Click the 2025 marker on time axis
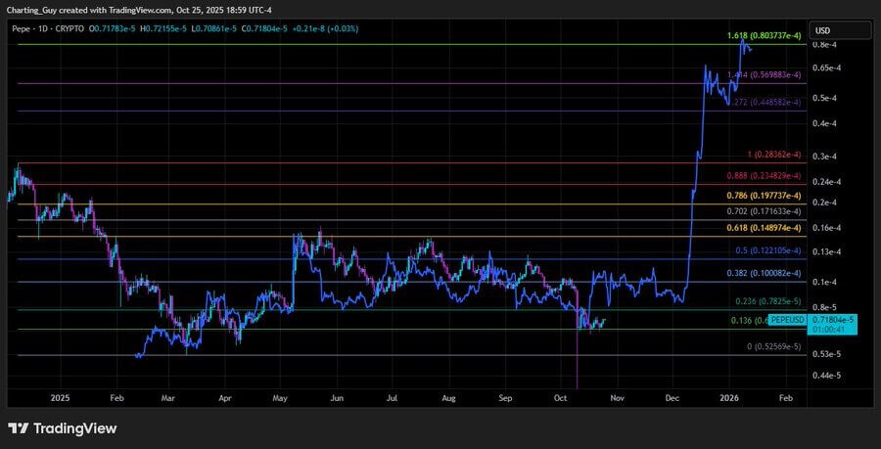The width and height of the screenshot is (881, 449). (60, 398)
